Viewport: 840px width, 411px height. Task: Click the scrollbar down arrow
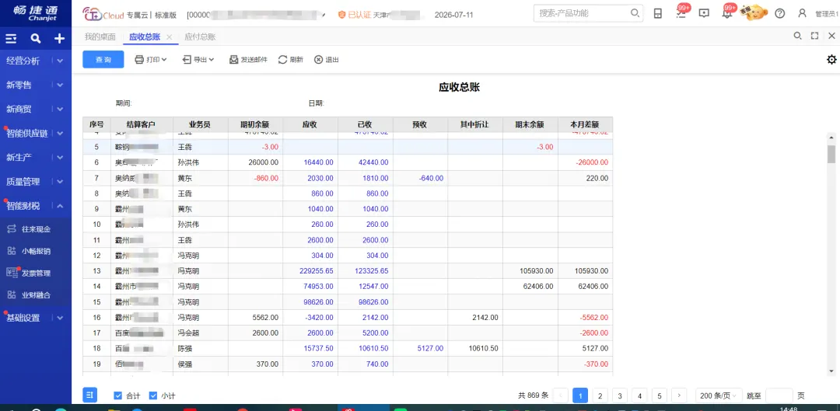831,371
